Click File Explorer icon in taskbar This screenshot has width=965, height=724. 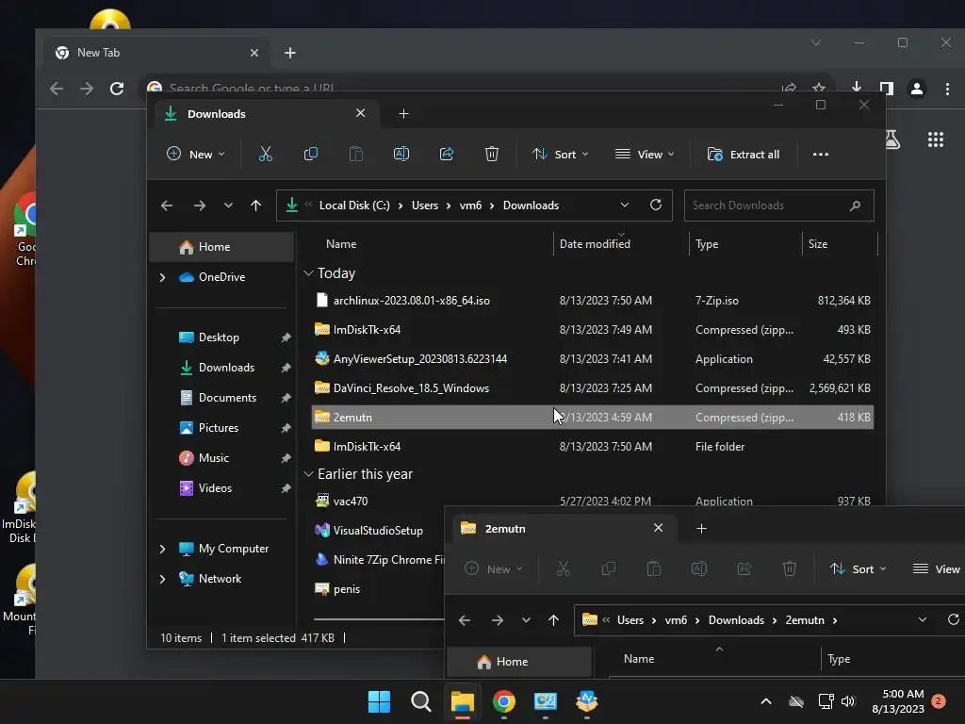tap(462, 701)
